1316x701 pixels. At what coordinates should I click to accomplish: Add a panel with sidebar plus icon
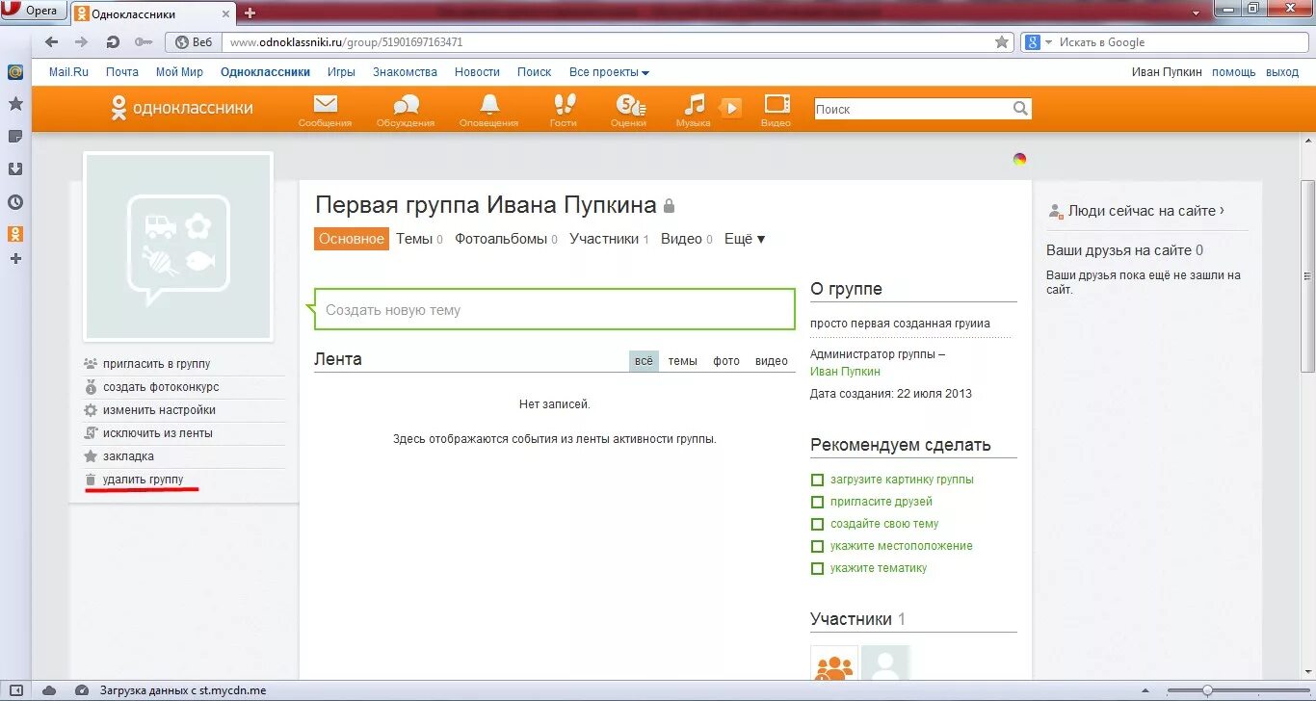point(15,258)
